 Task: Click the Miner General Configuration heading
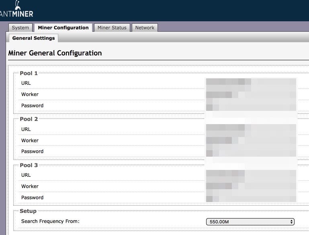click(x=55, y=53)
